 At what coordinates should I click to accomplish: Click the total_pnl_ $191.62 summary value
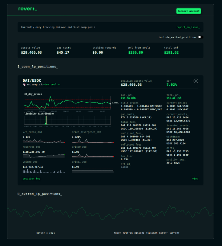point(171,52)
